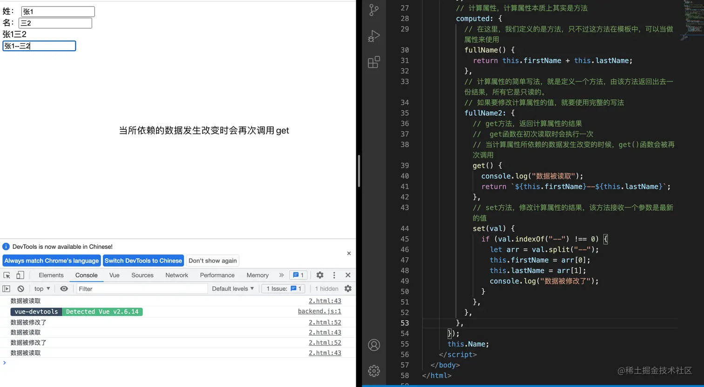Click the 'let arr = val.split("--");' line
704x387 pixels.
tap(544, 250)
